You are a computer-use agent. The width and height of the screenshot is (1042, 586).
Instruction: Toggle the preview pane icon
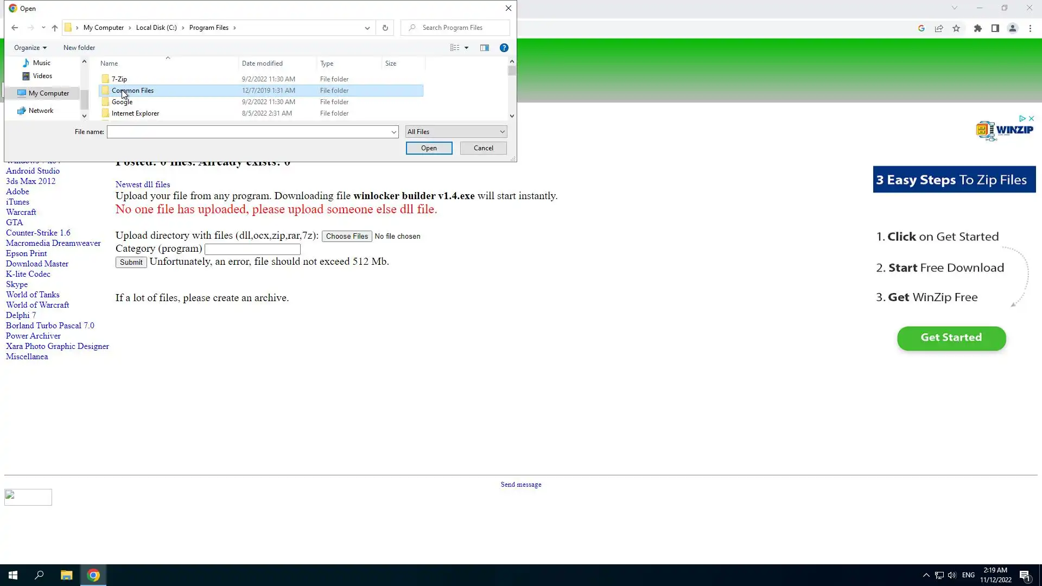coord(485,48)
